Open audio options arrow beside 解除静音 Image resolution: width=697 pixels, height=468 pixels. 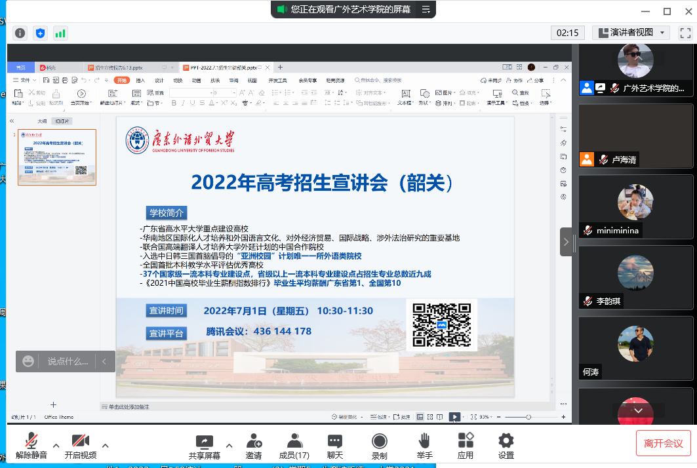[56, 445]
